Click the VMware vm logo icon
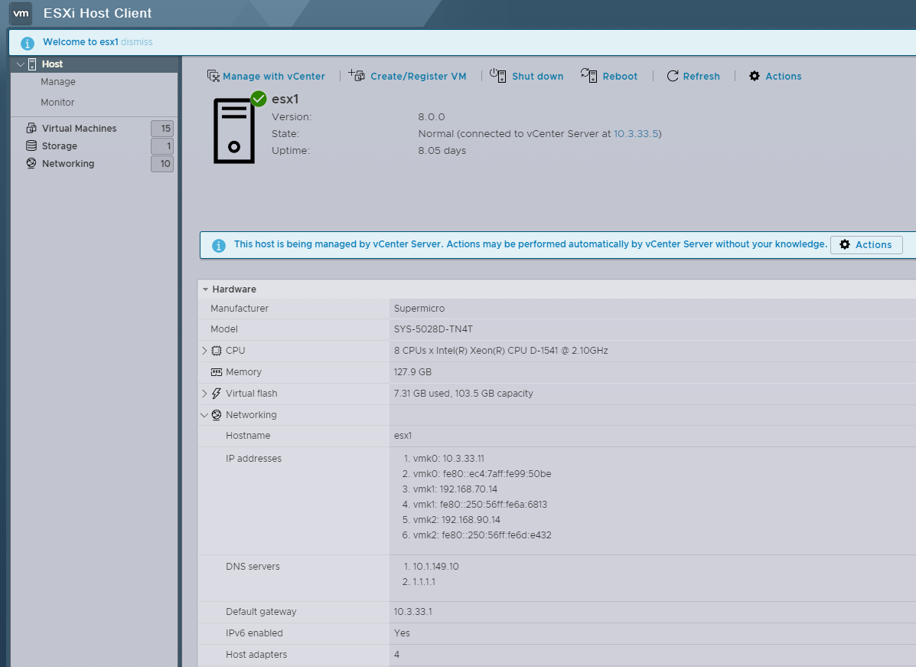This screenshot has width=916, height=667. [21, 14]
